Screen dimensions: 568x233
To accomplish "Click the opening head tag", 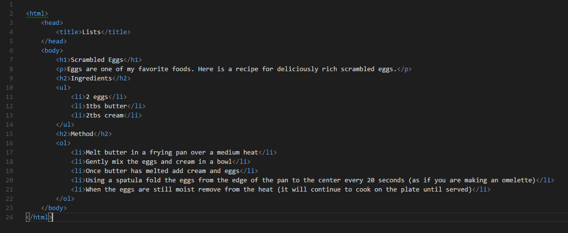I will tap(52, 23).
